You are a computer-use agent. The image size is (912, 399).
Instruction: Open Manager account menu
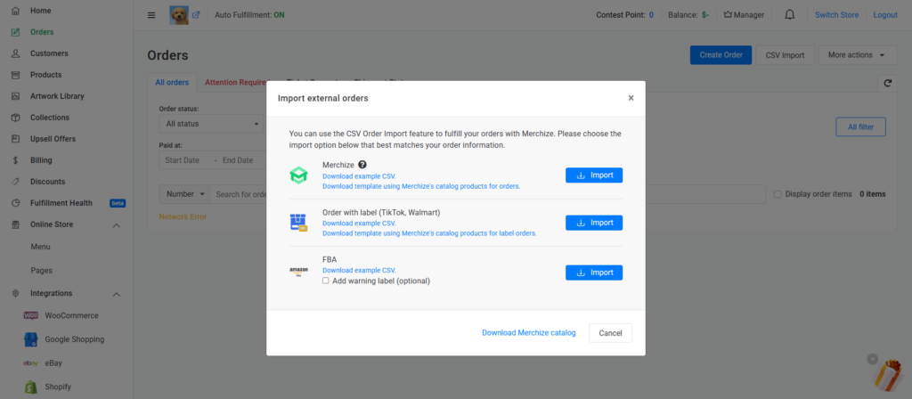(x=744, y=15)
